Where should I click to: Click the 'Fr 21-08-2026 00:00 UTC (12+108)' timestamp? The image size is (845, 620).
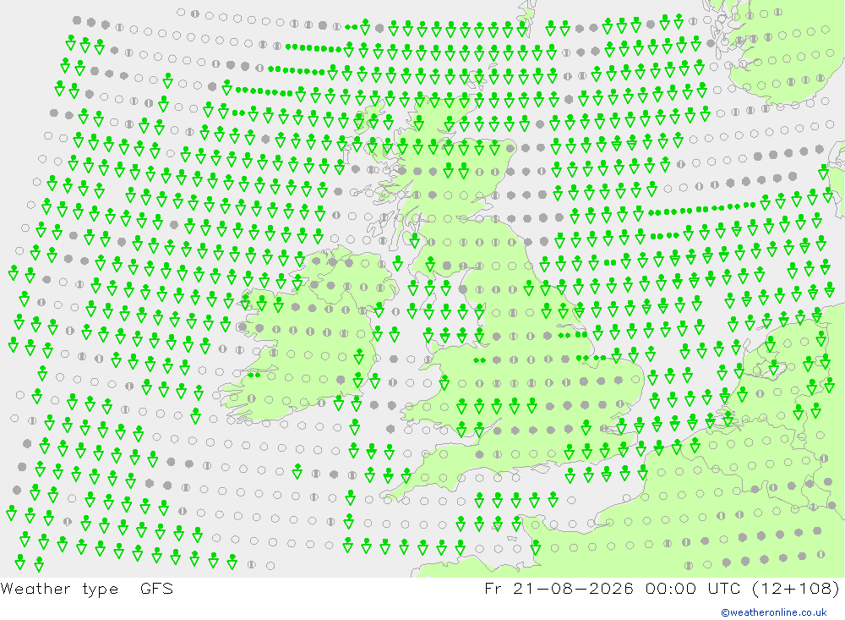pos(662,588)
